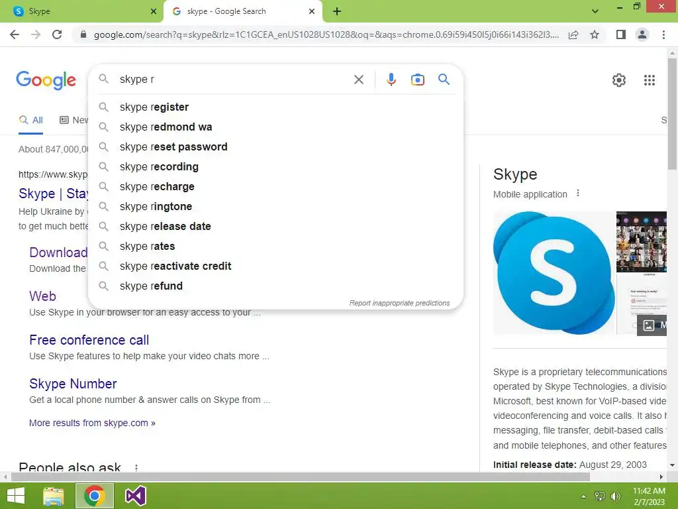The width and height of the screenshot is (678, 509).
Task: Open the Download sitelink result
Action: click(58, 253)
